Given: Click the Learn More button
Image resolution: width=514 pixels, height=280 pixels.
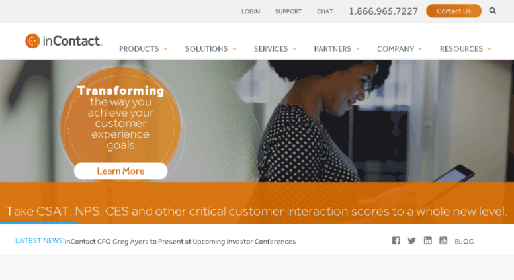Looking at the screenshot, I should 120,171.
